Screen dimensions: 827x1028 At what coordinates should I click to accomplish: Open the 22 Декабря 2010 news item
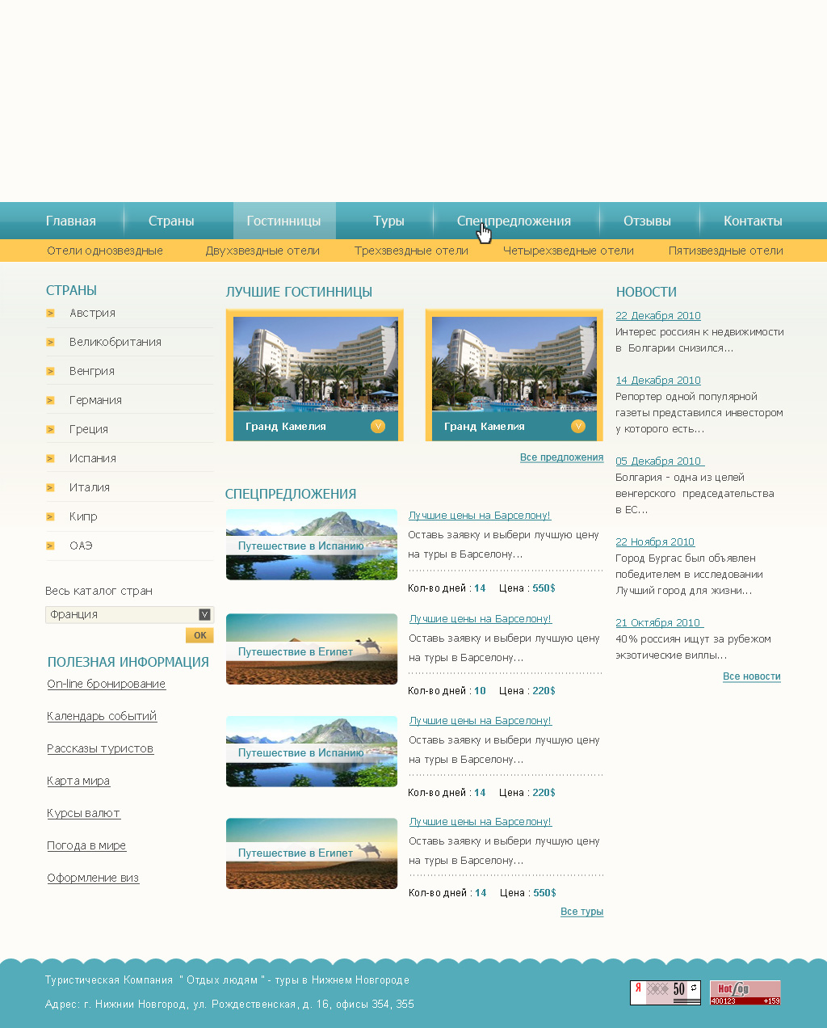pyautogui.click(x=657, y=316)
